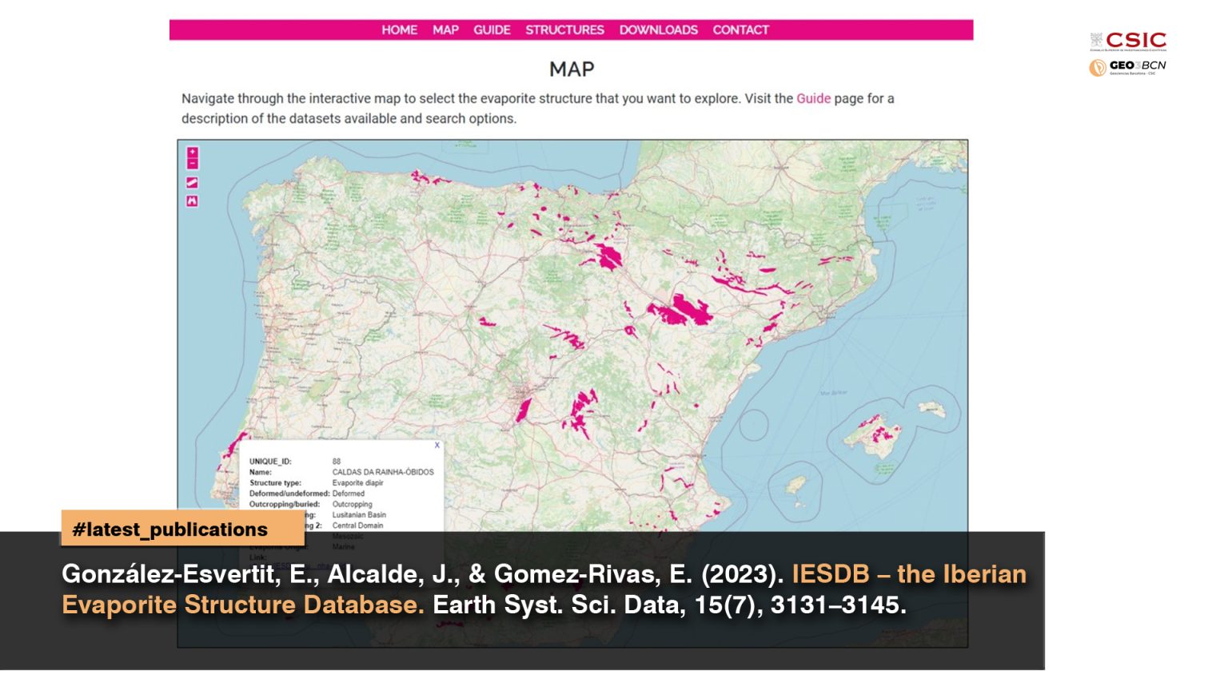Click the UNIQUE_ID: label in popup
The image size is (1228, 690).
click(x=270, y=462)
